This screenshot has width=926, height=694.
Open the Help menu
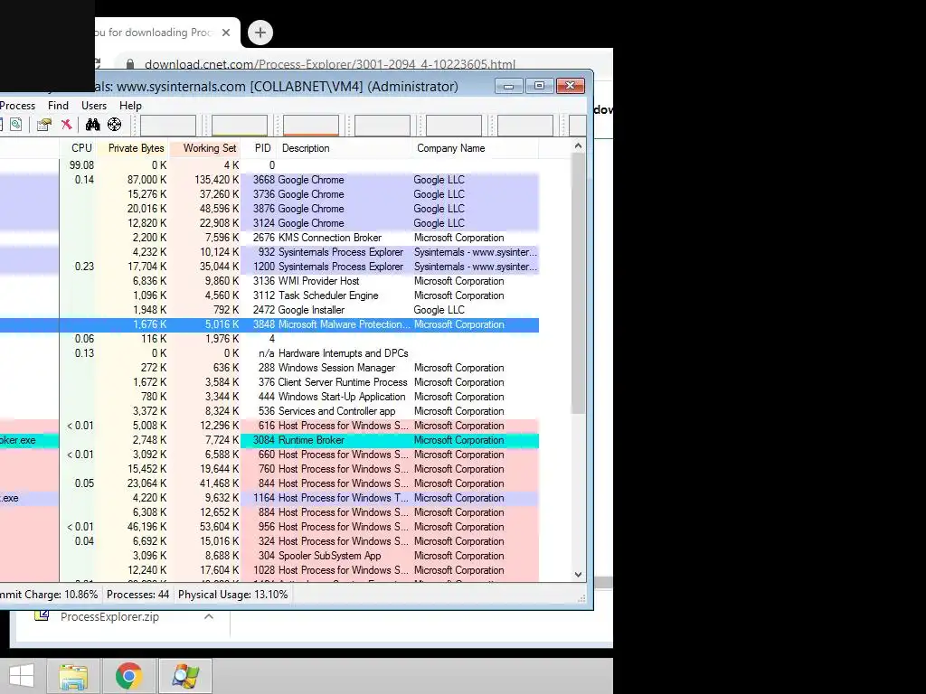tap(130, 106)
